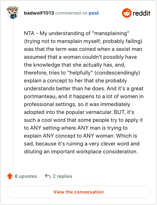
Task: Click the quoted word "mansplaining" in the comment
Action: tap(111, 34)
